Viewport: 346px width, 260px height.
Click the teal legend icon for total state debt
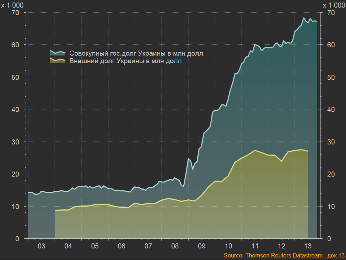(57, 53)
